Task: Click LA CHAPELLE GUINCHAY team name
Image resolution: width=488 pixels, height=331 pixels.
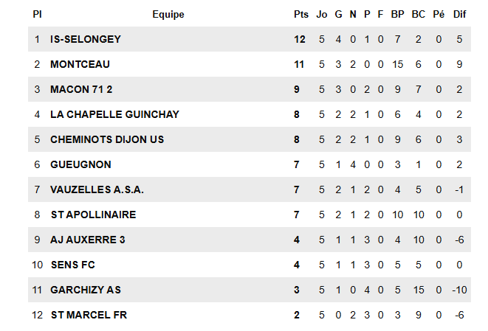Action: click(x=114, y=114)
